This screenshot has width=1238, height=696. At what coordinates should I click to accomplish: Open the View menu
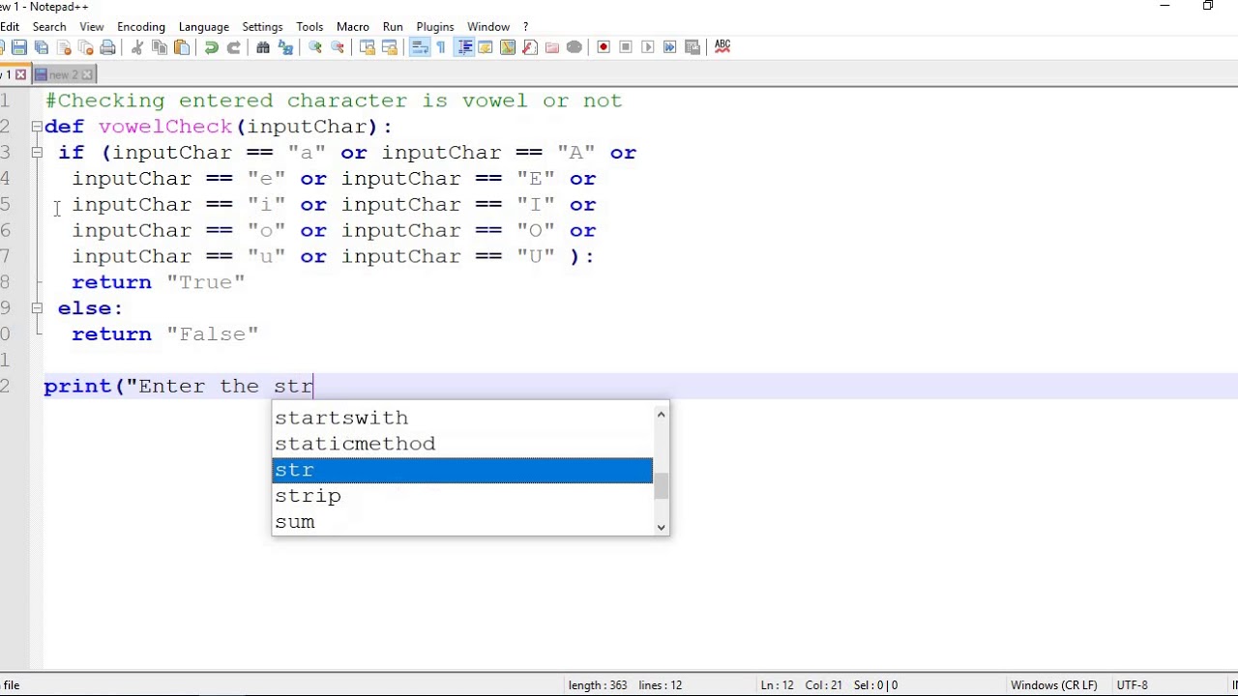[x=92, y=27]
